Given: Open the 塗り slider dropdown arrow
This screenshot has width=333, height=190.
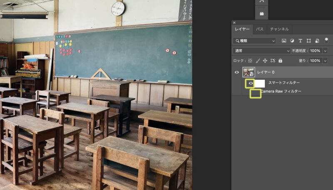Looking at the screenshot, I should 325,61.
